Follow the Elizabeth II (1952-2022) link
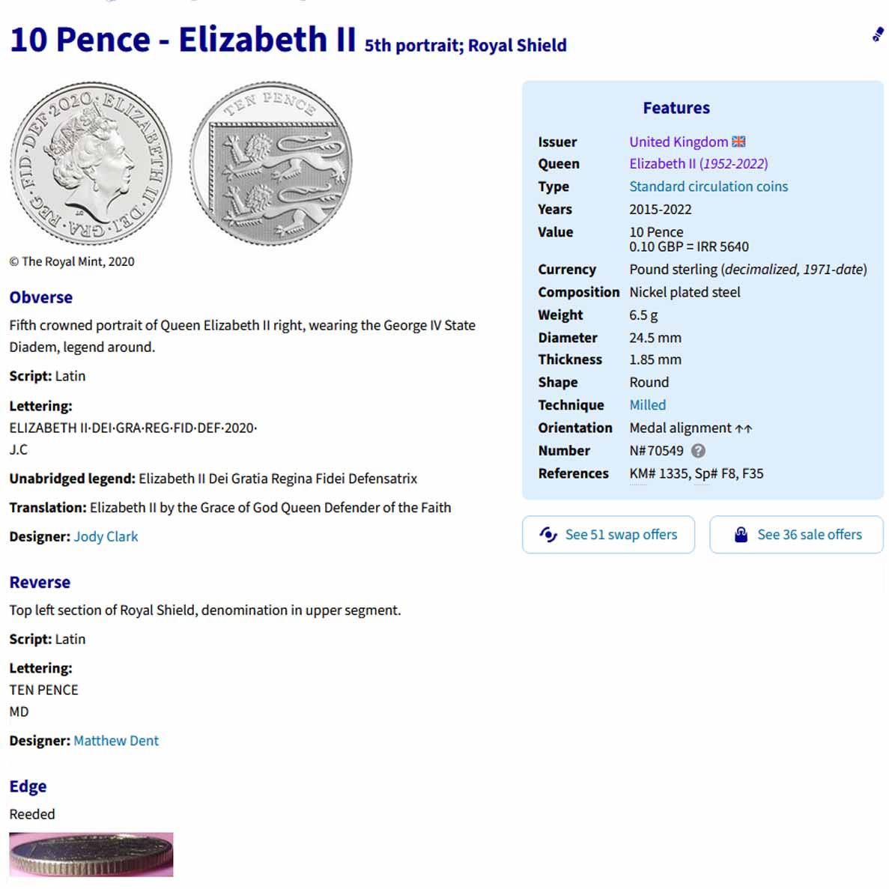 pos(698,163)
